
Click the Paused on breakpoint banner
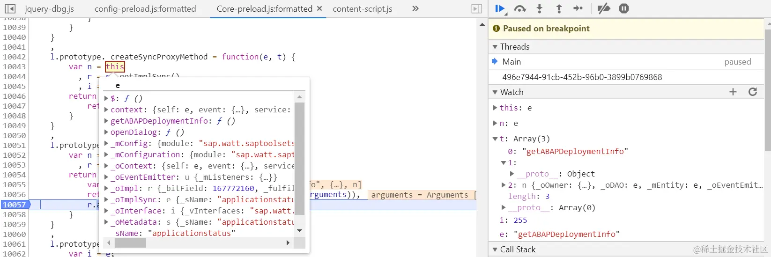point(626,29)
